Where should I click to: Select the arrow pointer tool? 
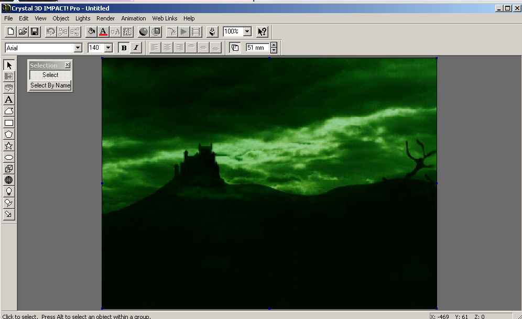pyautogui.click(x=9, y=65)
